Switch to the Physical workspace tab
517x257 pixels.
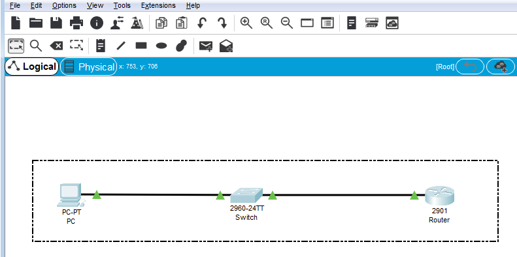[x=89, y=67]
